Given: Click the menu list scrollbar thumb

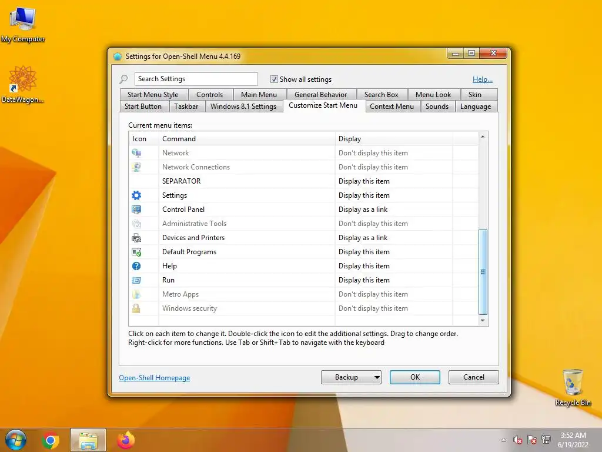Looking at the screenshot, I should pyautogui.click(x=483, y=272).
